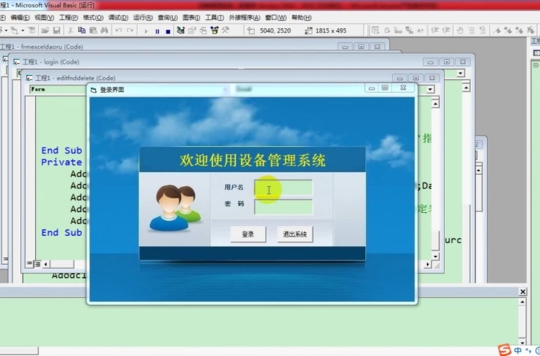
Task: Click the Sogou input method S icon
Action: pos(504,350)
